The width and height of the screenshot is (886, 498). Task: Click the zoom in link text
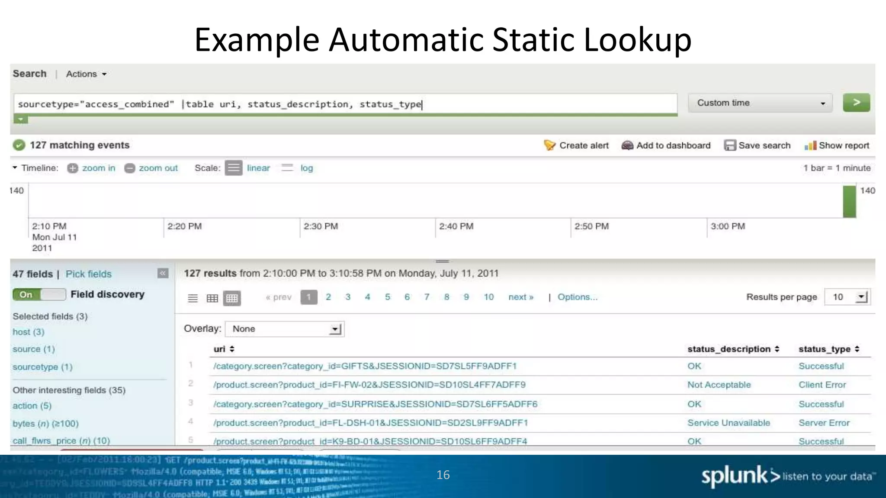pos(99,168)
